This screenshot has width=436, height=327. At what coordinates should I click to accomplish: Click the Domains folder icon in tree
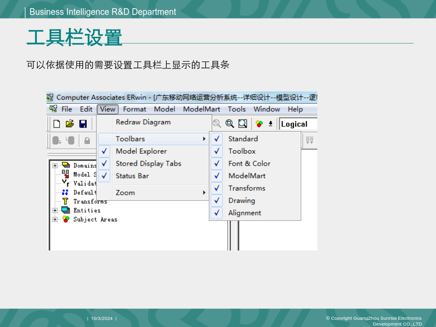[66, 165]
